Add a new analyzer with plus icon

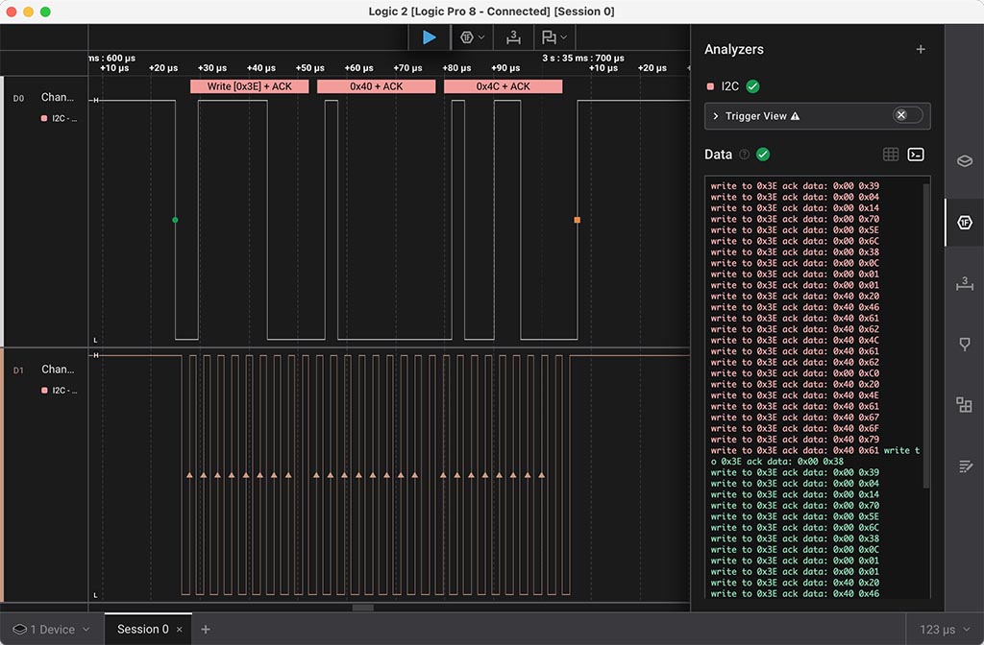tap(921, 49)
